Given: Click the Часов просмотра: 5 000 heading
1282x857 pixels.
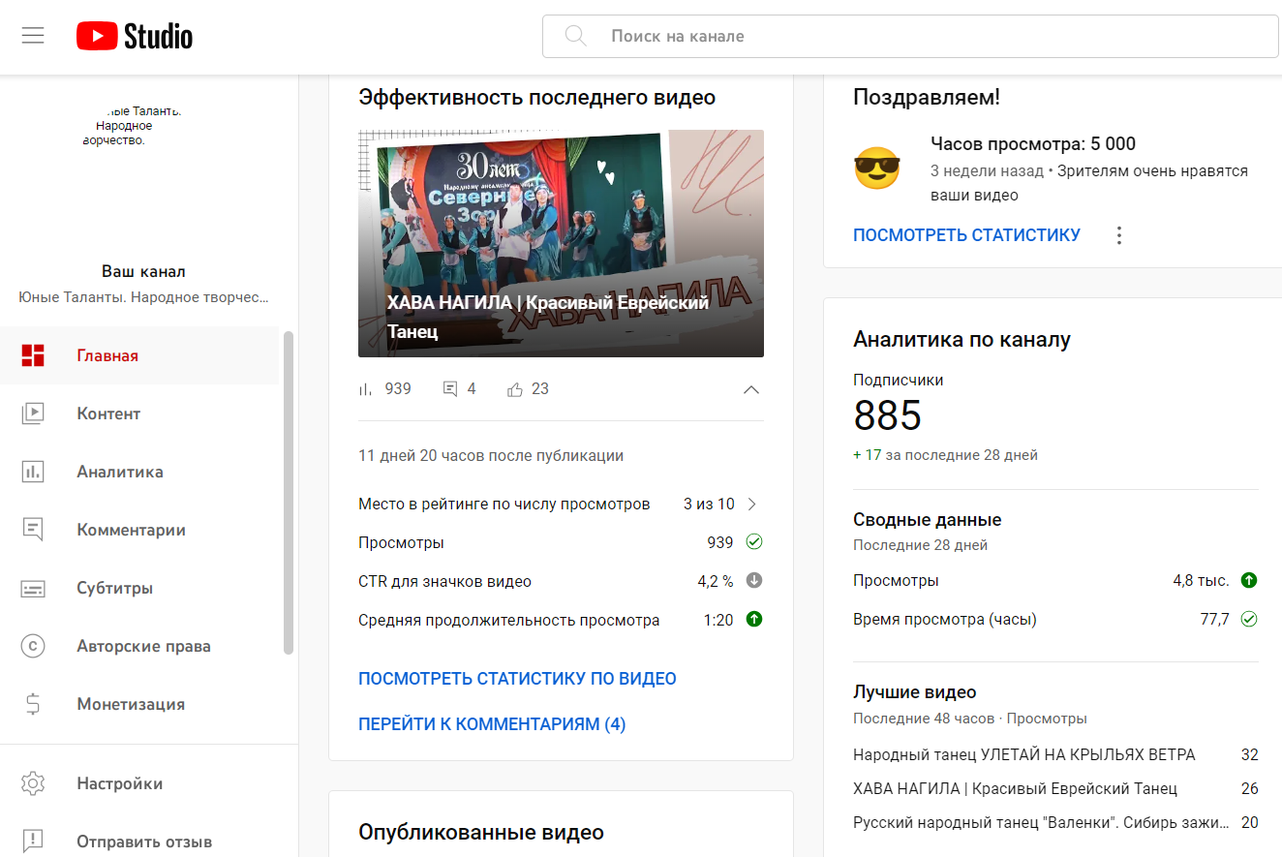Looking at the screenshot, I should click(x=1033, y=144).
